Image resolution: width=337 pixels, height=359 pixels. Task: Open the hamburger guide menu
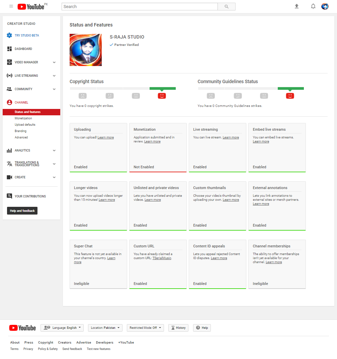pos(11,6)
